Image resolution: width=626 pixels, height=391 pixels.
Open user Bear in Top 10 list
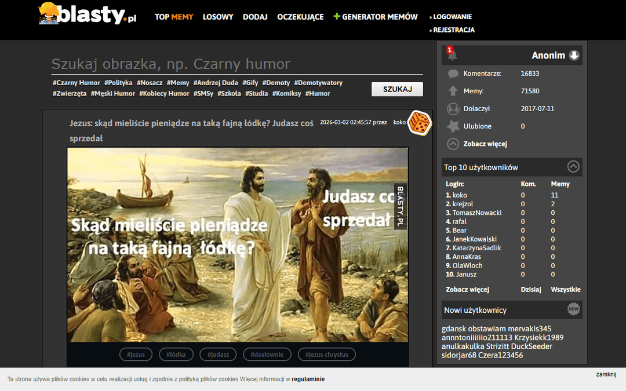tap(460, 230)
